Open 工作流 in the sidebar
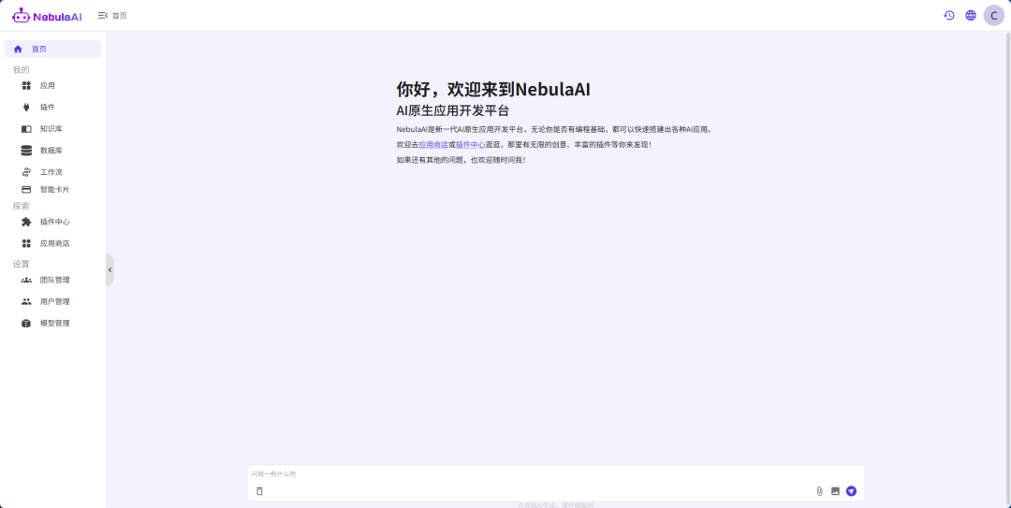The width and height of the screenshot is (1011, 508). (x=52, y=172)
